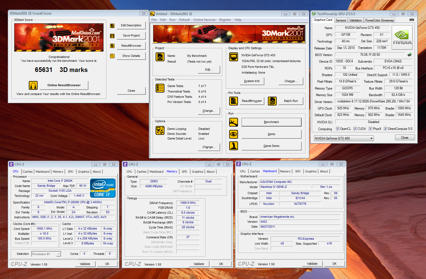426x279 pixels.
Task: Click the Batch Run button
Action: [291, 101]
